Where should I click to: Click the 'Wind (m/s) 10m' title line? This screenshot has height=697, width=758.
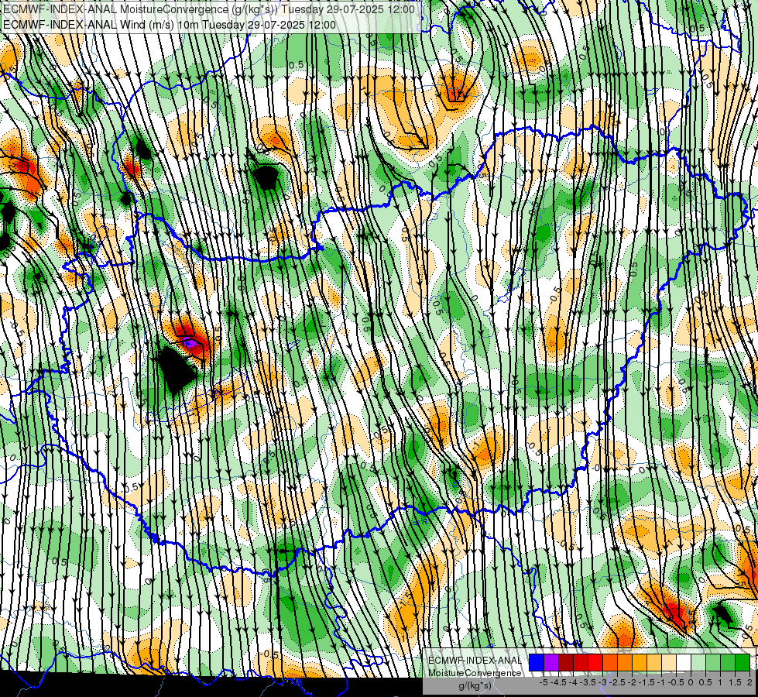(170, 25)
